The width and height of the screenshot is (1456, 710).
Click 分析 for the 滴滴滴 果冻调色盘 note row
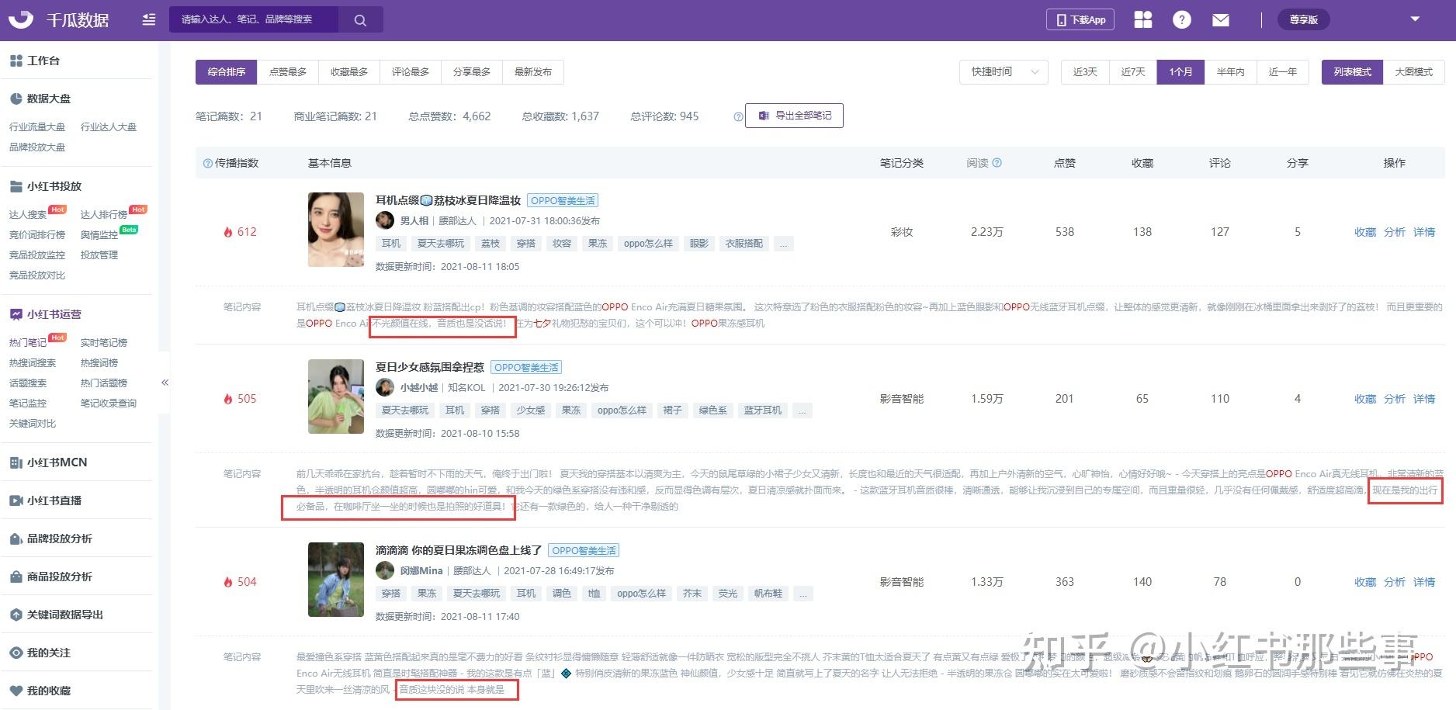coord(1395,582)
